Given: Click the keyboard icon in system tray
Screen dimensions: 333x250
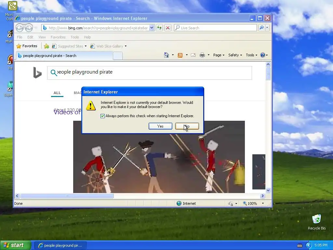Looking at the screenshot, I should click(x=300, y=245).
